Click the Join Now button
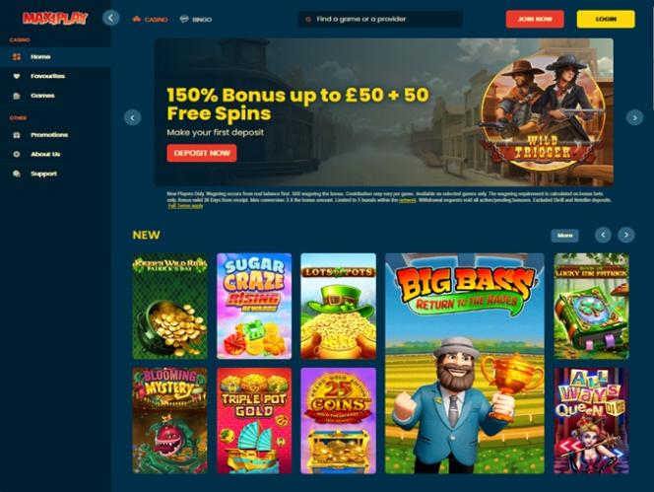The width and height of the screenshot is (654, 492). [535, 19]
